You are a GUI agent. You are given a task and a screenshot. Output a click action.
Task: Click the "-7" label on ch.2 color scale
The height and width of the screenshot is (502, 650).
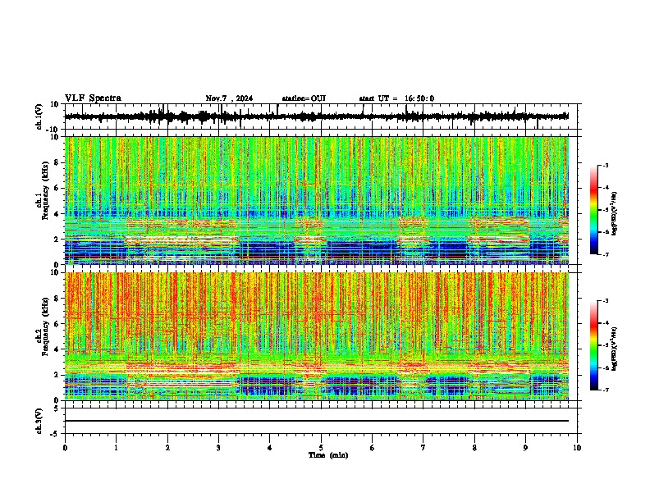pos(605,390)
